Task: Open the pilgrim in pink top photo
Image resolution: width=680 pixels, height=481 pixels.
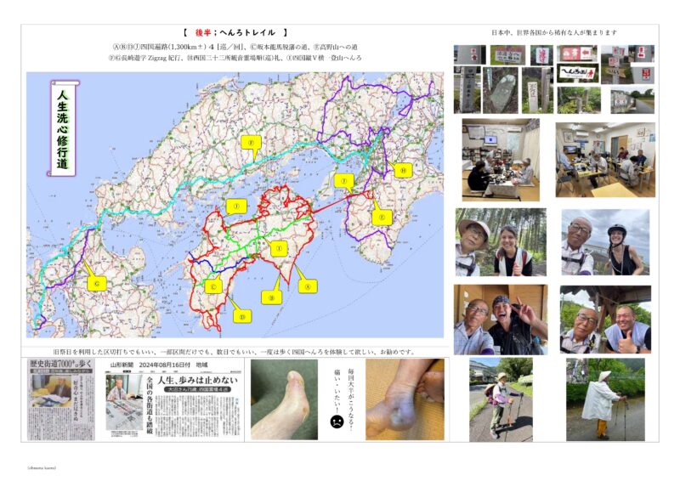Action: tap(501, 399)
